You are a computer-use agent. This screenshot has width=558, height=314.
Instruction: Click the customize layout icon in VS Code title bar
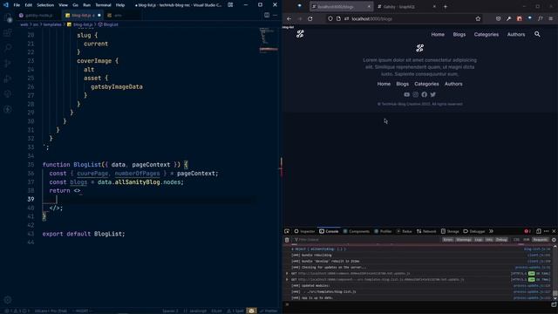230,5
